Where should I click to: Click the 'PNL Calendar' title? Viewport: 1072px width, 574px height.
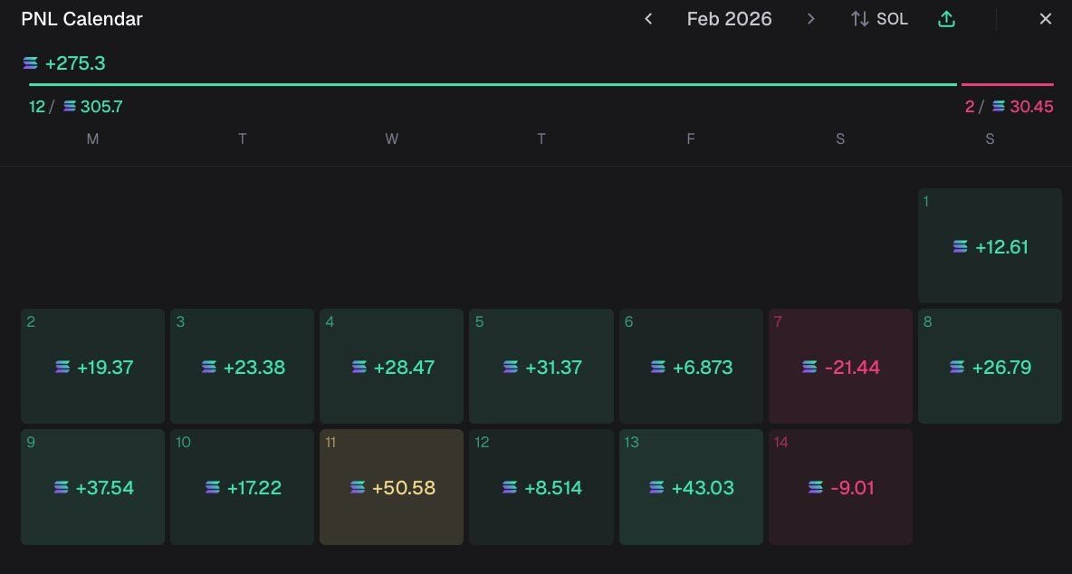coord(81,18)
